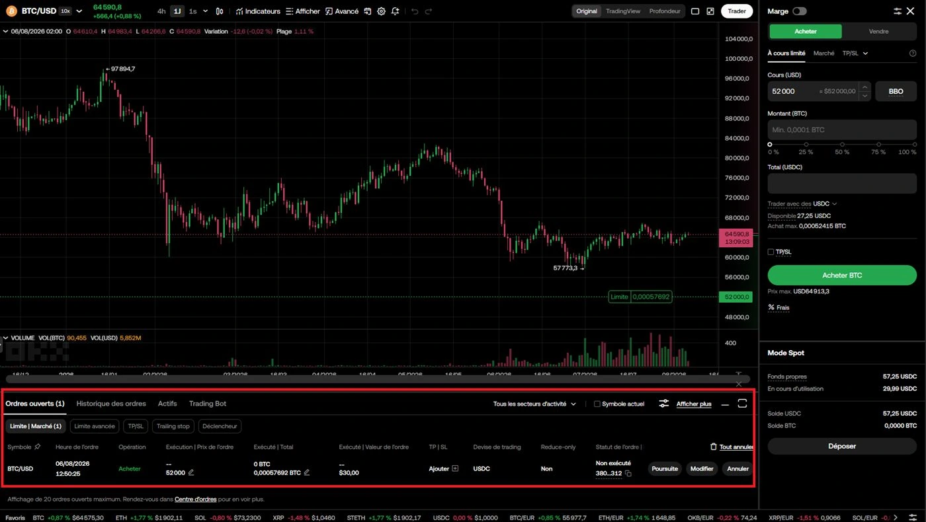Switch to Historique des ordres tab
The width and height of the screenshot is (926, 522).
coord(111,404)
